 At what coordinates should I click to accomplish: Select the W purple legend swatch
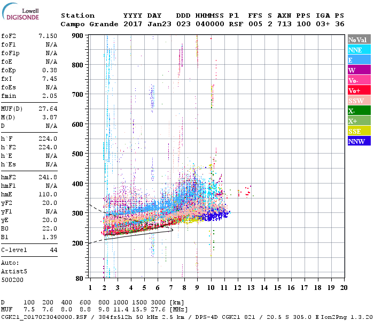[x=359, y=70]
